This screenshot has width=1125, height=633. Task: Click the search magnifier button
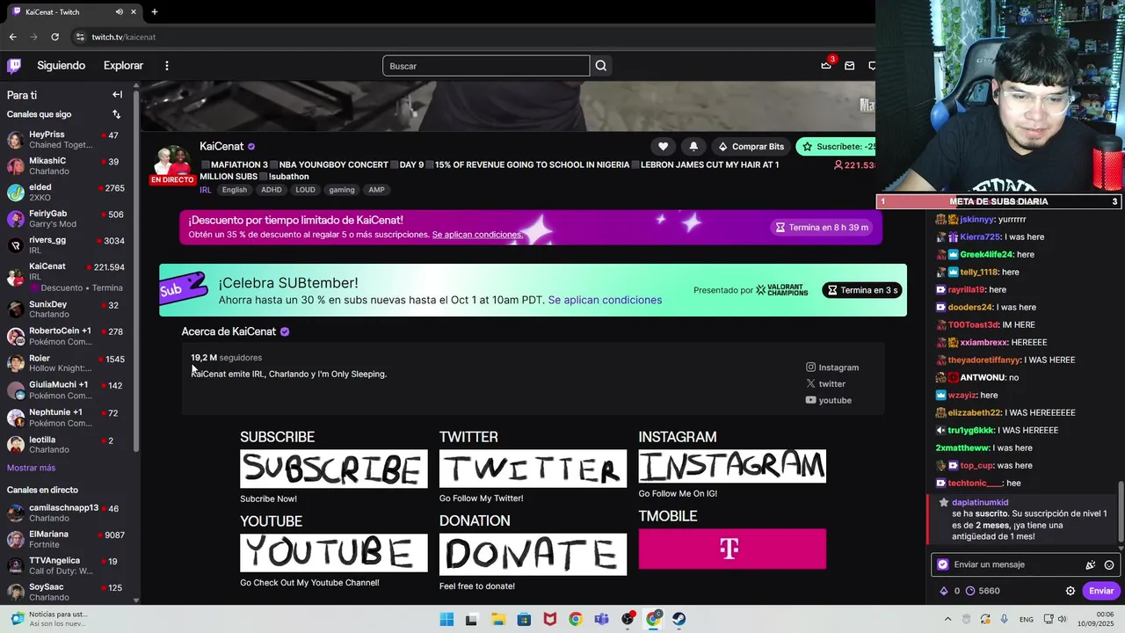point(601,66)
